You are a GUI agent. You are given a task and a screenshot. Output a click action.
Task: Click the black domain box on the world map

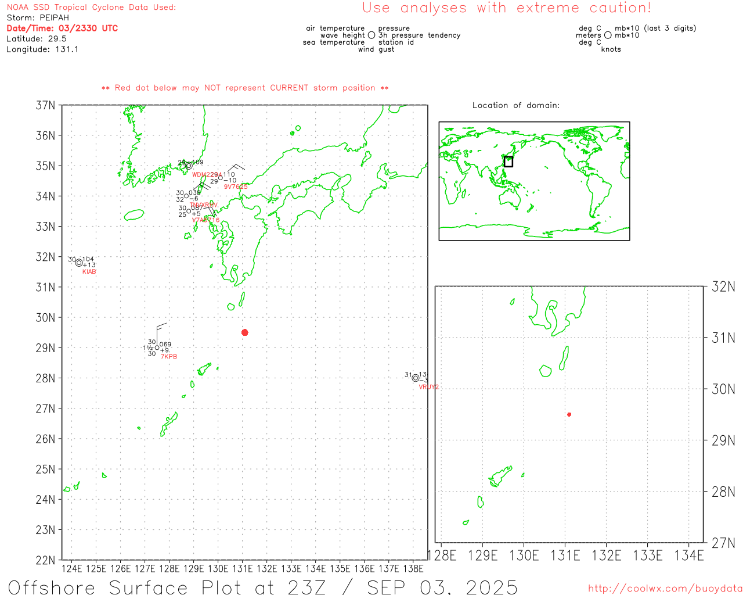pyautogui.click(x=508, y=162)
